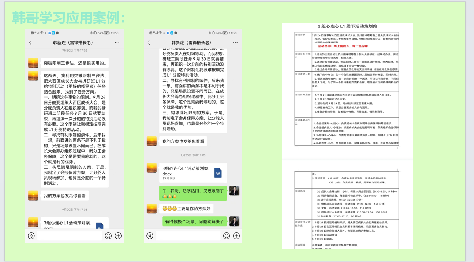The height and width of the screenshot is (262, 474).
Task: Click the "活动预算" row label
Action: (x=300, y=245)
